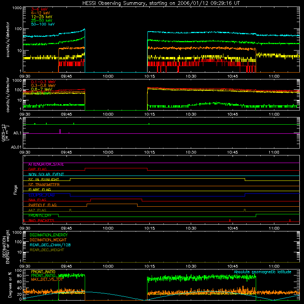
Task: Click the GAP_FLAG label
Action: click(x=37, y=169)
